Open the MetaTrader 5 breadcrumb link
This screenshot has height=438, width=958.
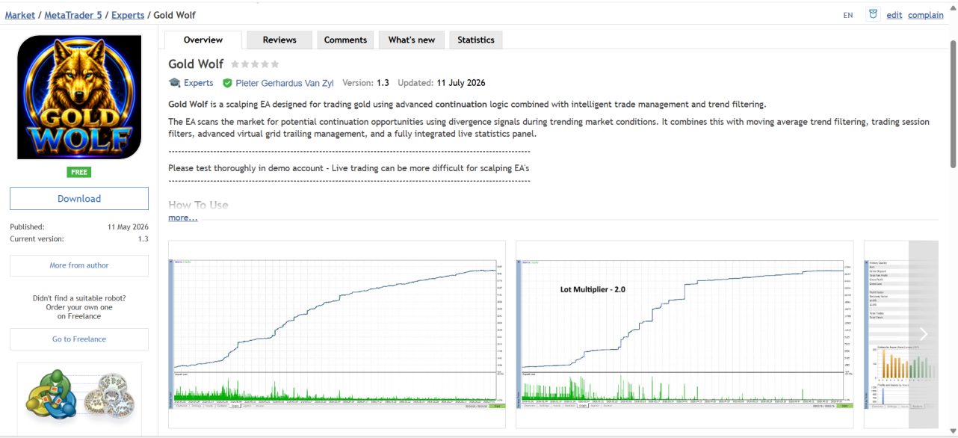tap(73, 15)
